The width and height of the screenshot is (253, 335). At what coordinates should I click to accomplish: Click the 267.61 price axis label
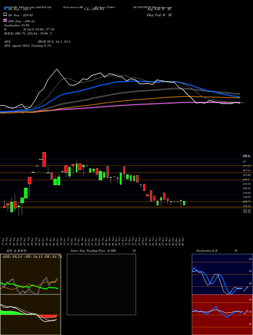[x=247, y=171]
